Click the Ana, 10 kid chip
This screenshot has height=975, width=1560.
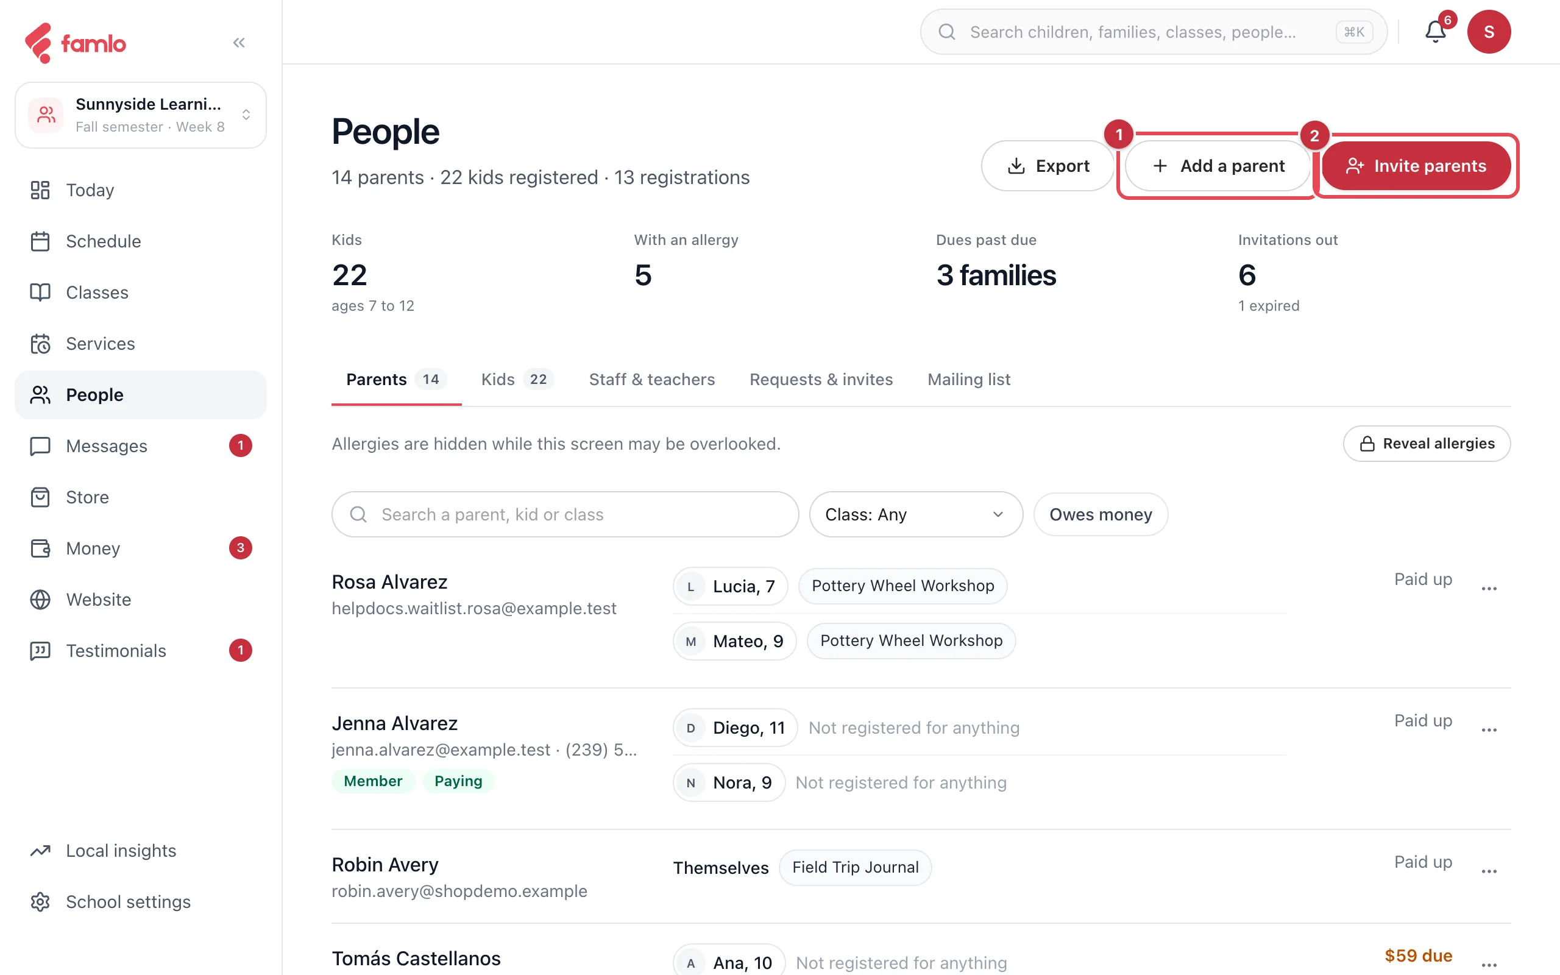(729, 961)
